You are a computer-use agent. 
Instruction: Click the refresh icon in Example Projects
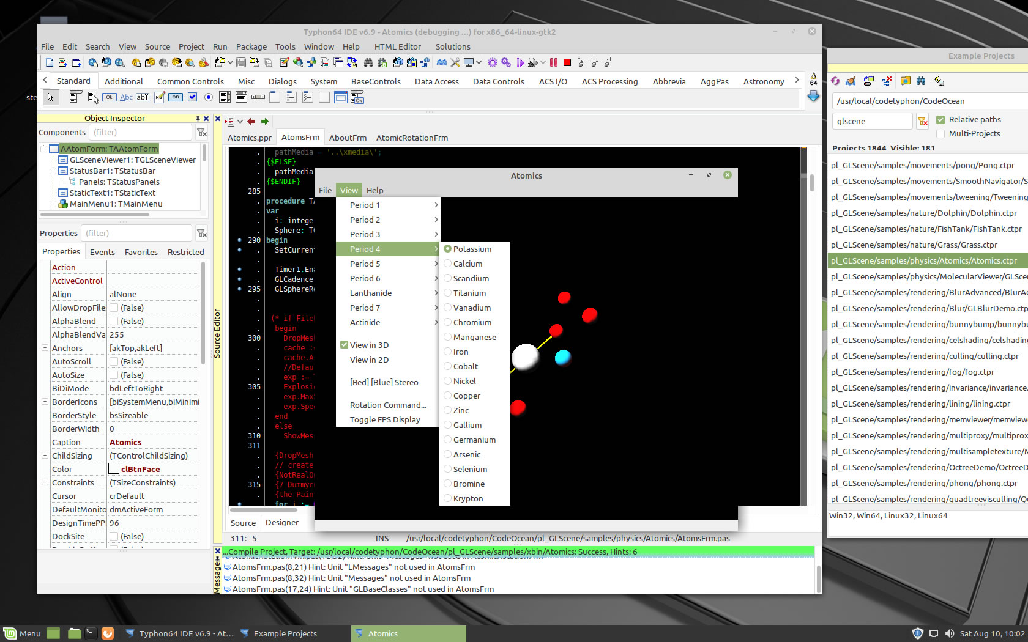(x=835, y=81)
